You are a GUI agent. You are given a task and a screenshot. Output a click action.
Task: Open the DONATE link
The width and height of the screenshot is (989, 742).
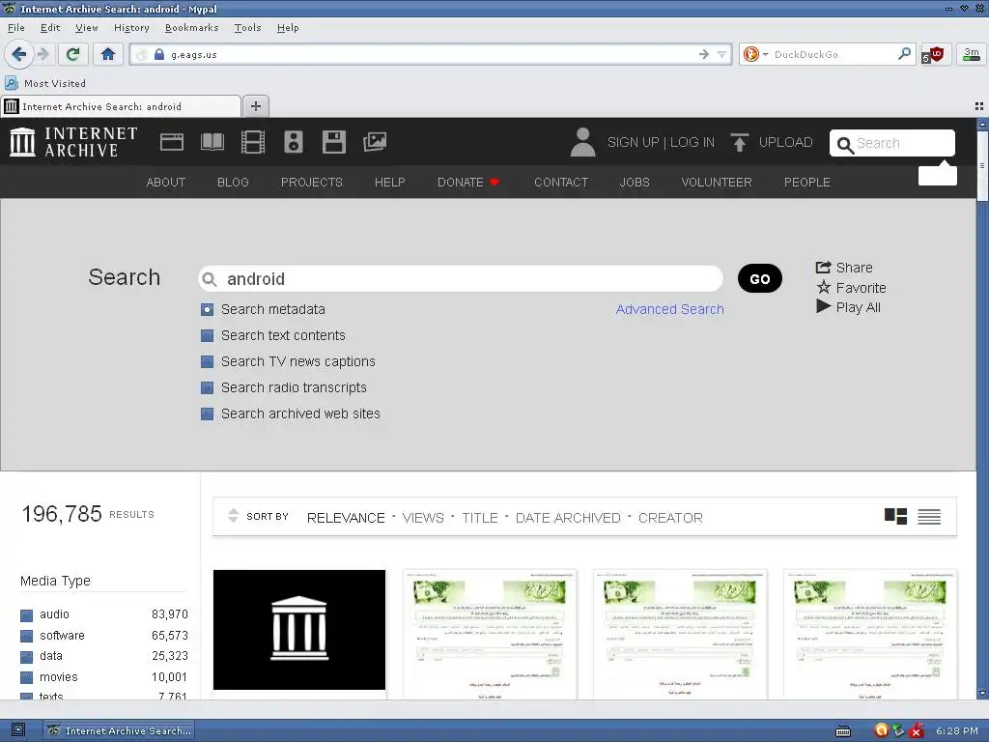point(468,183)
